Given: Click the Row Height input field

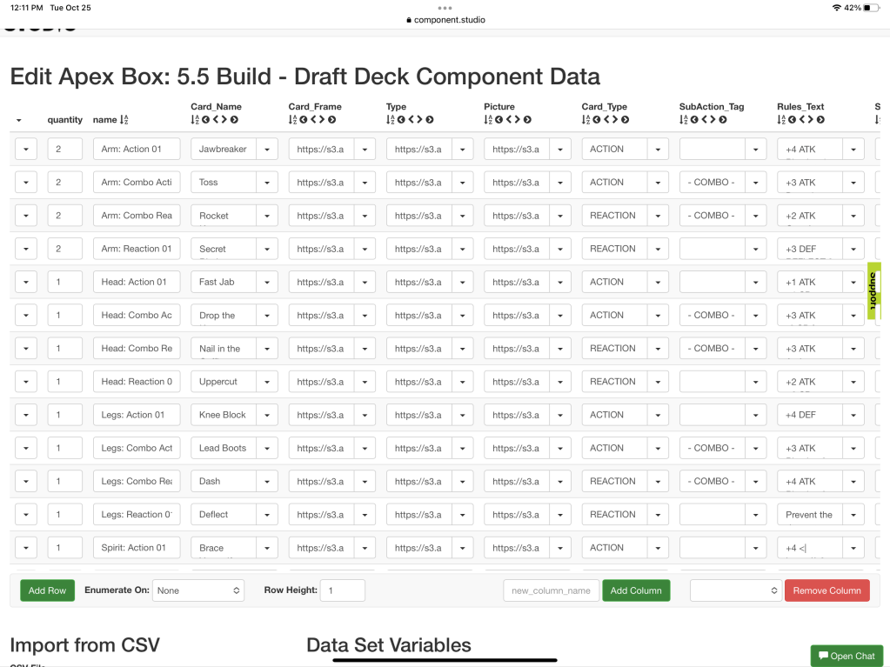Looking at the screenshot, I should pos(342,590).
